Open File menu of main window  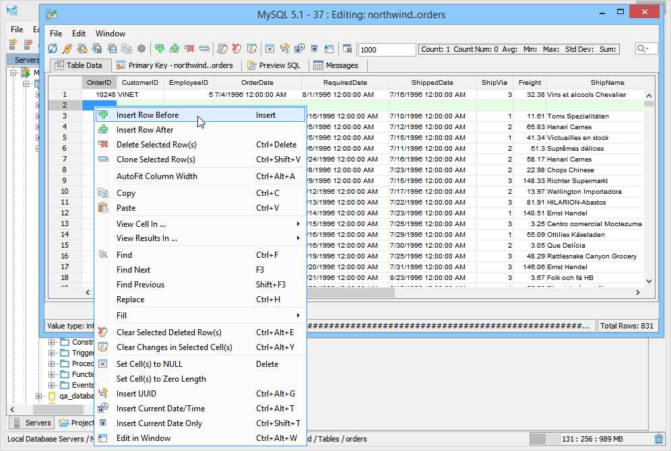tap(17, 30)
